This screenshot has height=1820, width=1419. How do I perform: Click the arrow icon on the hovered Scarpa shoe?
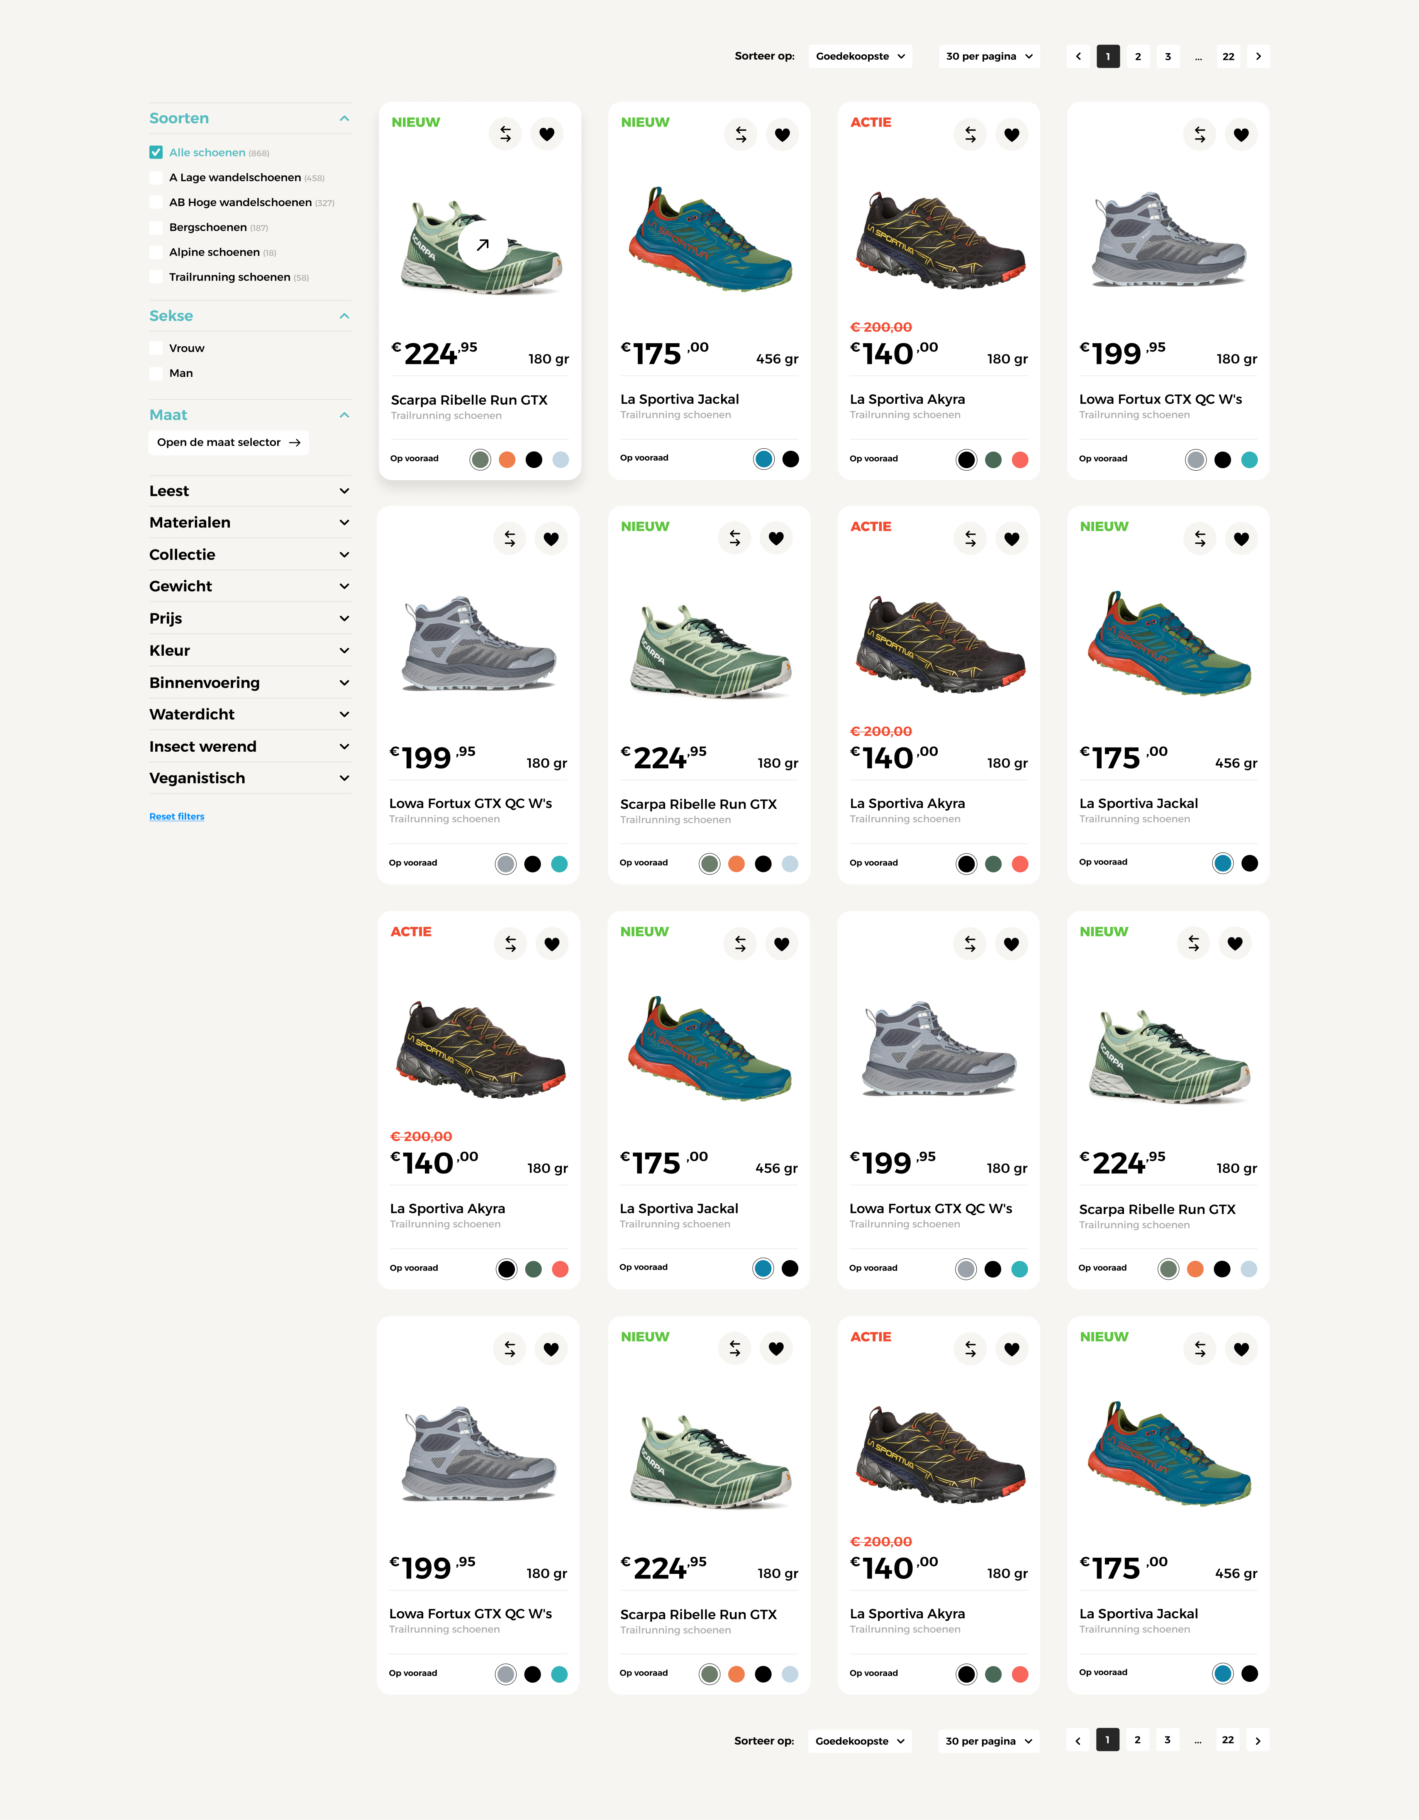coord(483,245)
